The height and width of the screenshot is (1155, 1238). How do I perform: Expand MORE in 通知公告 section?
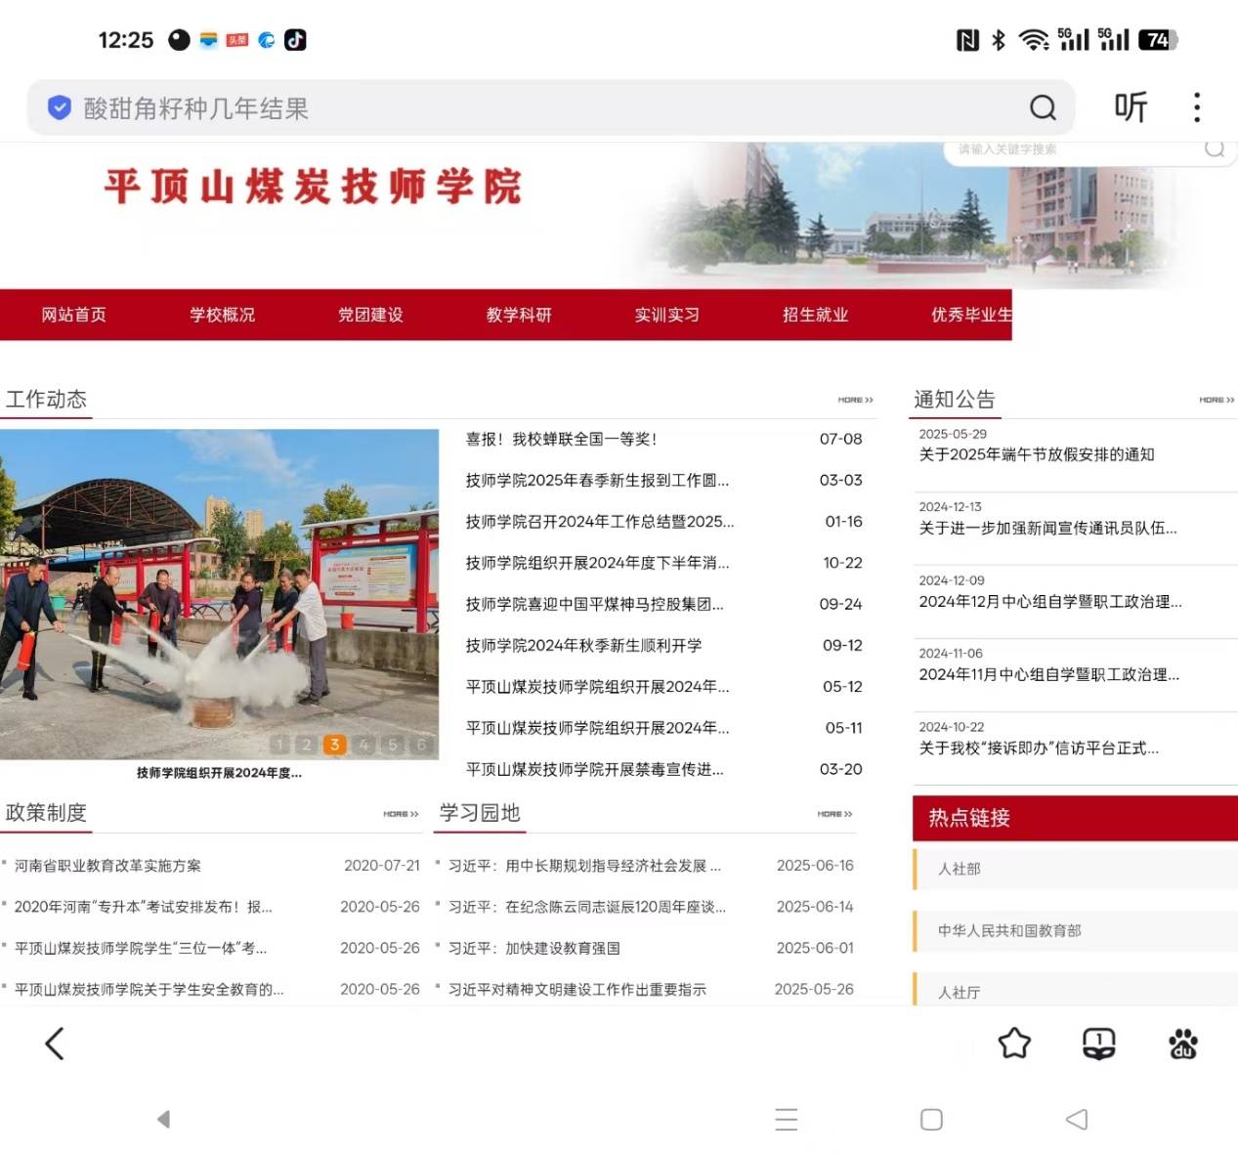pyautogui.click(x=1217, y=400)
